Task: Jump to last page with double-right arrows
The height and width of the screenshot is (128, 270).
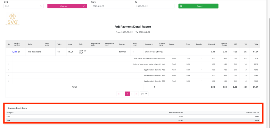Action: [x=136, y=94]
